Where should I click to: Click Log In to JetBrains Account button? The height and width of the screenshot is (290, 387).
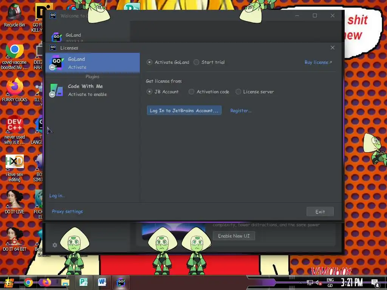[184, 111]
